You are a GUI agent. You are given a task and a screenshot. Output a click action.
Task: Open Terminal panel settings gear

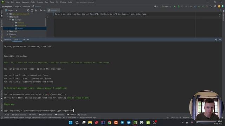point(216,40)
